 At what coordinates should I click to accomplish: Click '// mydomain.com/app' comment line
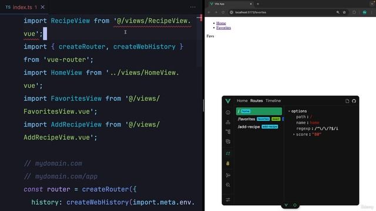[61, 176]
